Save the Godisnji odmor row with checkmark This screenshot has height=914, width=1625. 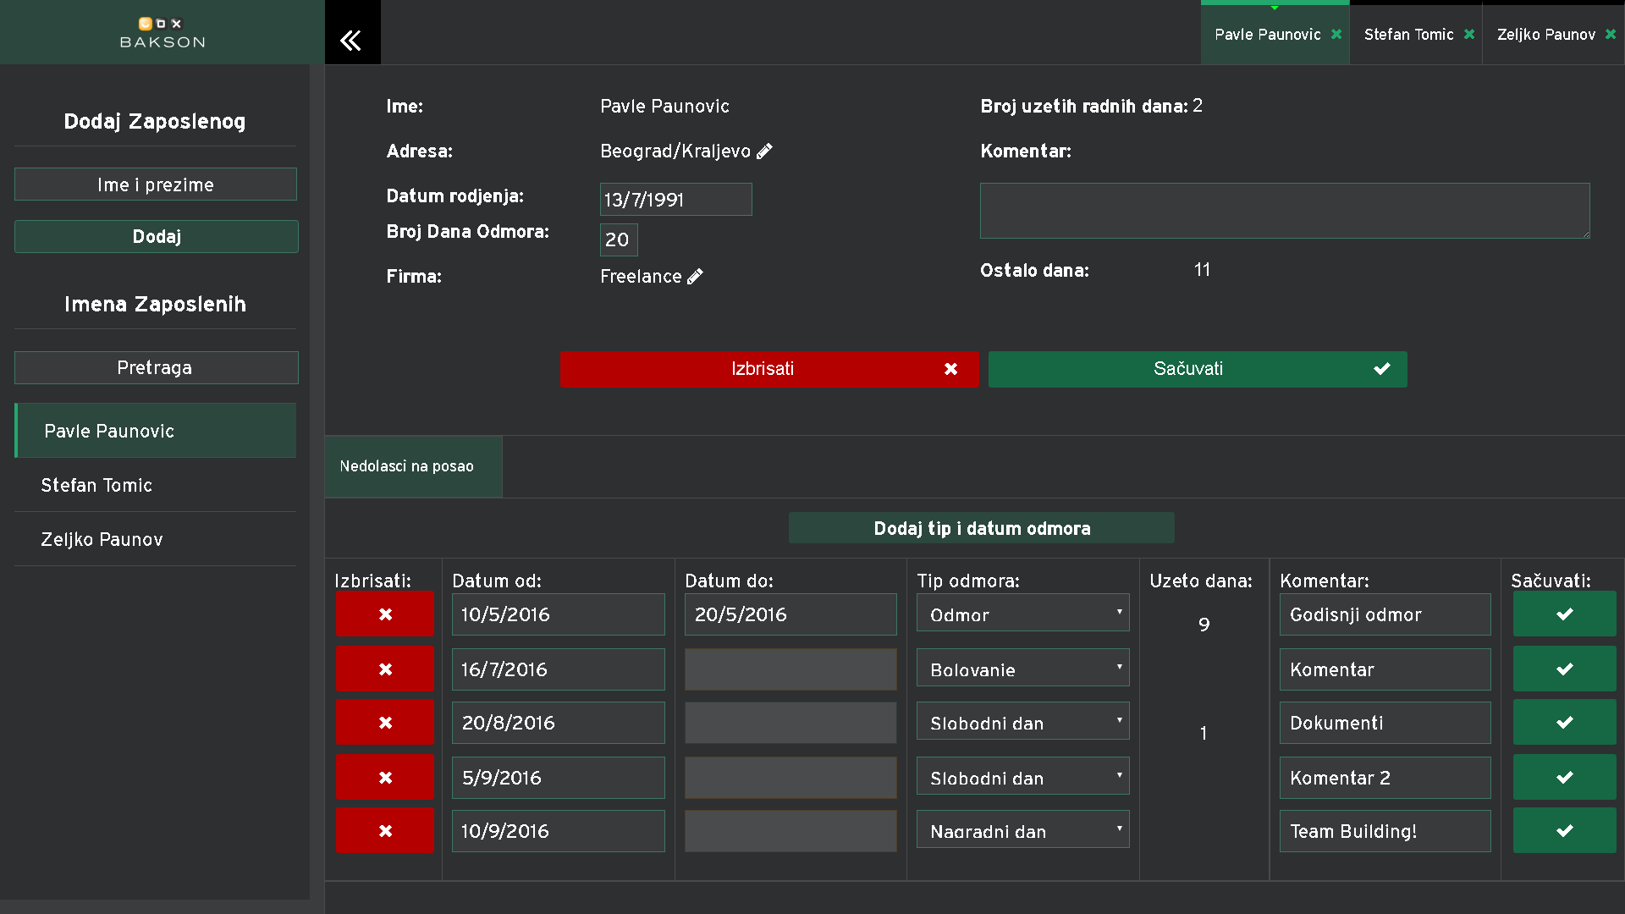coord(1564,614)
